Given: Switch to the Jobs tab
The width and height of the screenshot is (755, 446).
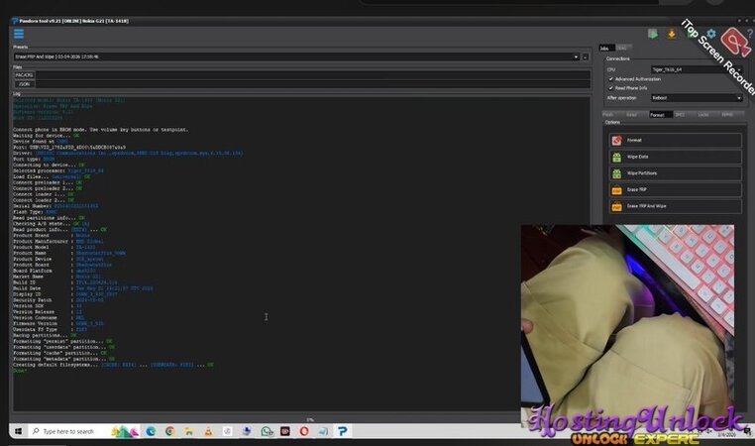Looking at the screenshot, I should click(606, 48).
